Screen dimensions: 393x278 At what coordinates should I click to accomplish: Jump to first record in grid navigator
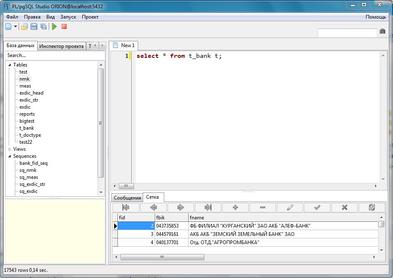click(x=126, y=207)
